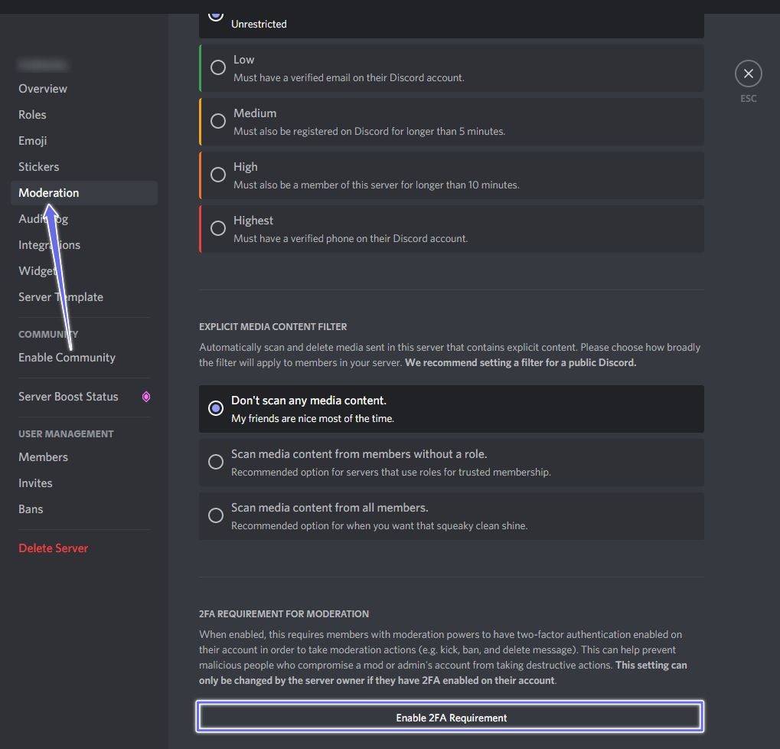Go to the Roles settings
The height and width of the screenshot is (749, 780).
point(32,115)
